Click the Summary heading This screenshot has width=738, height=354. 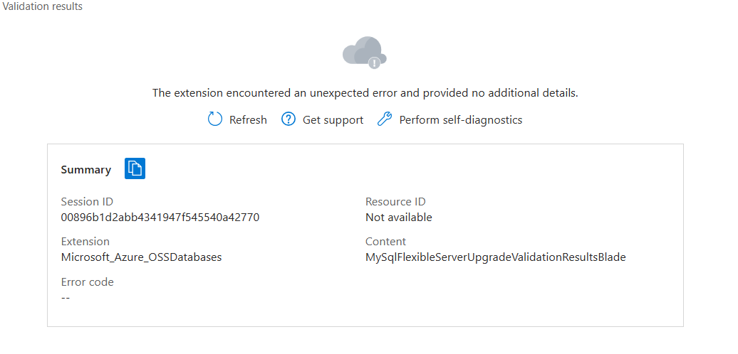tap(86, 170)
